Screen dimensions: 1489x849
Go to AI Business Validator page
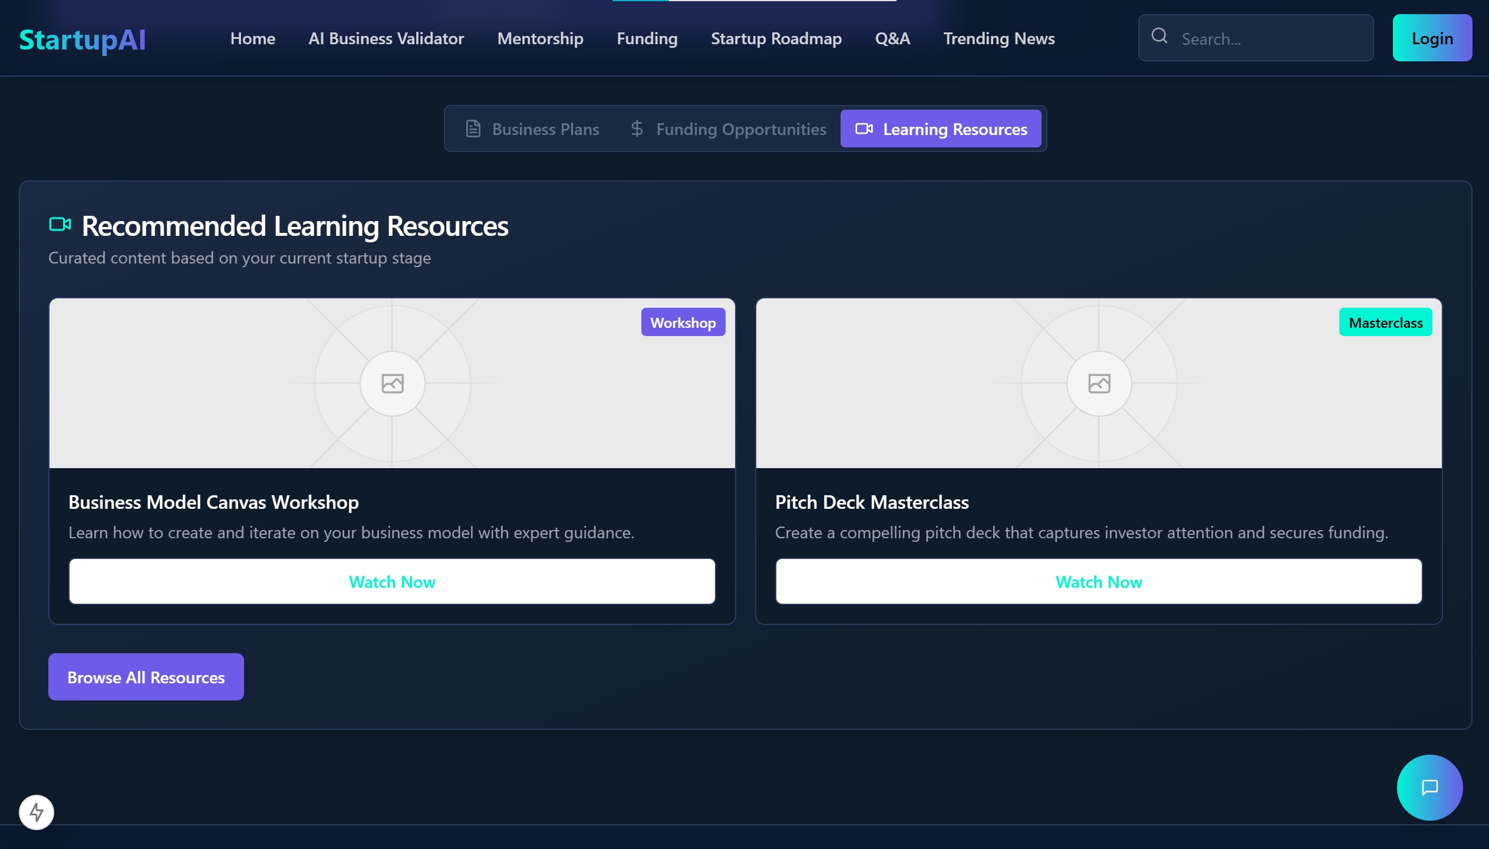386,39
